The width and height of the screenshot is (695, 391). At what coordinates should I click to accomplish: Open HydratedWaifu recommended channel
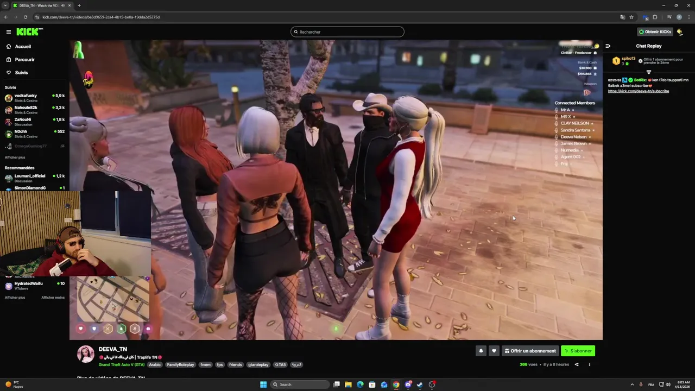point(35,286)
